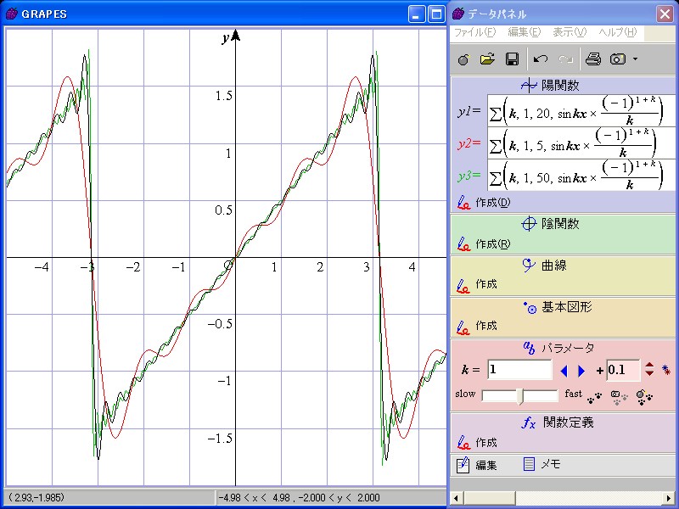Decrease parameter k with left blue arrow

564,371
